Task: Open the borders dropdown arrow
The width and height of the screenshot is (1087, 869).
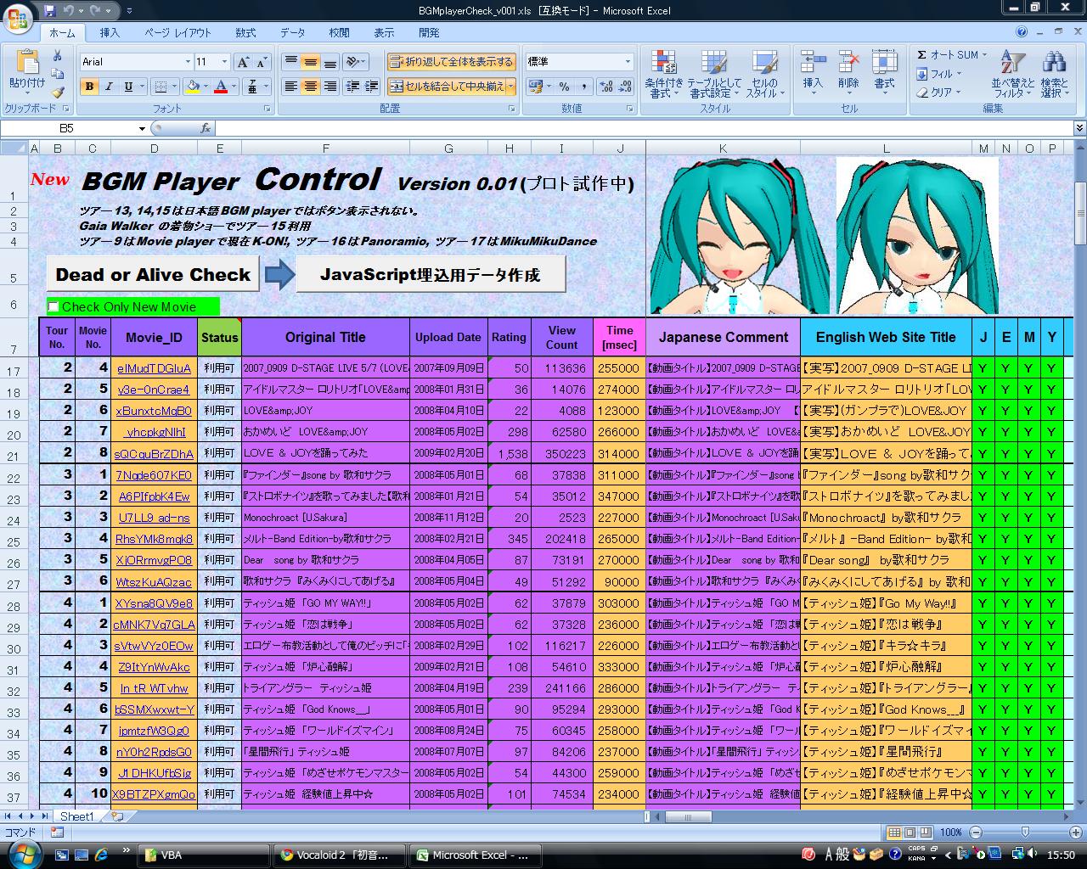Action: click(x=174, y=87)
